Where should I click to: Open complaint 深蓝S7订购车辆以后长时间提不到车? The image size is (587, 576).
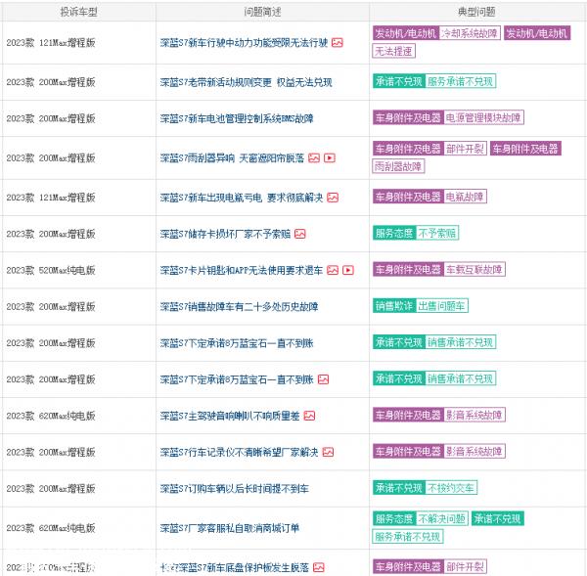click(235, 488)
